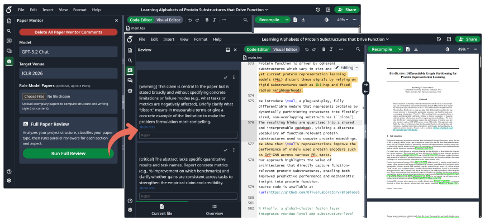This screenshot has width=485, height=221.
Task: Select the active Review icon in front sidebar
Action: (x=130, y=70)
